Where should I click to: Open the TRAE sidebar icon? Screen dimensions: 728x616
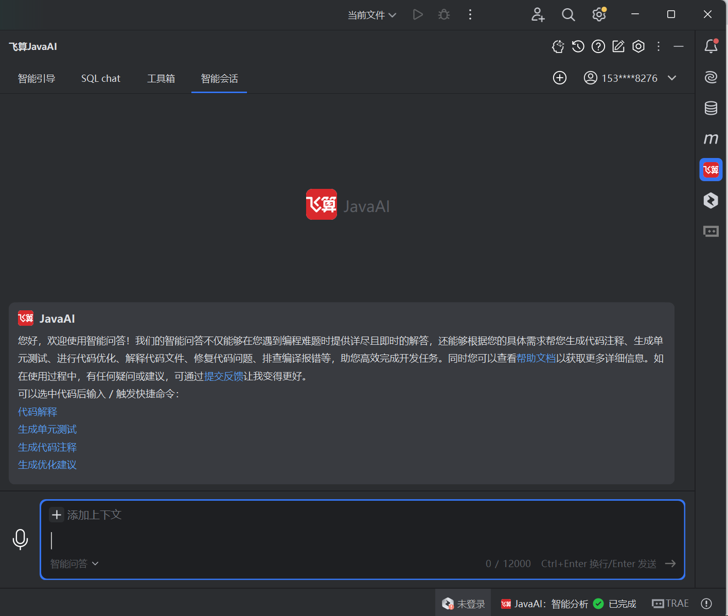point(711,231)
